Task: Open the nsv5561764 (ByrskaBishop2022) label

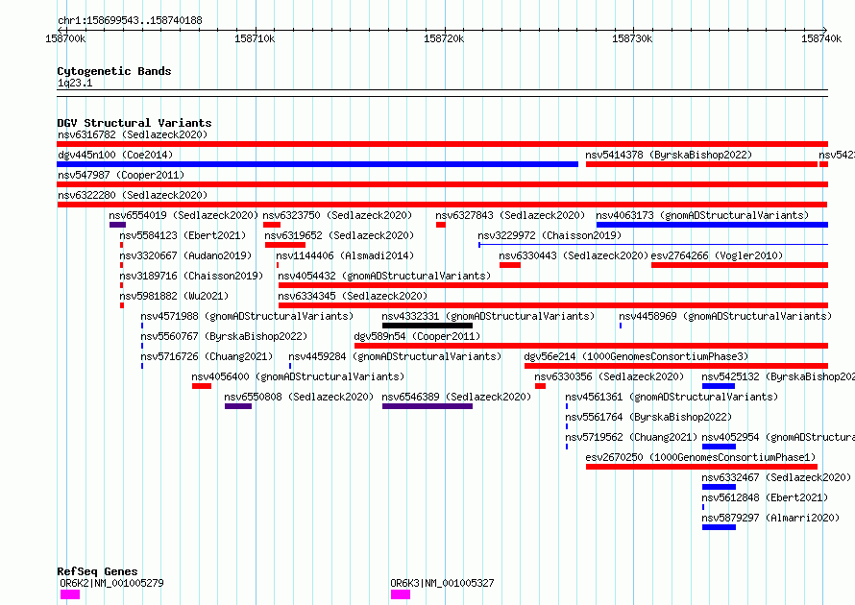Action: (648, 417)
